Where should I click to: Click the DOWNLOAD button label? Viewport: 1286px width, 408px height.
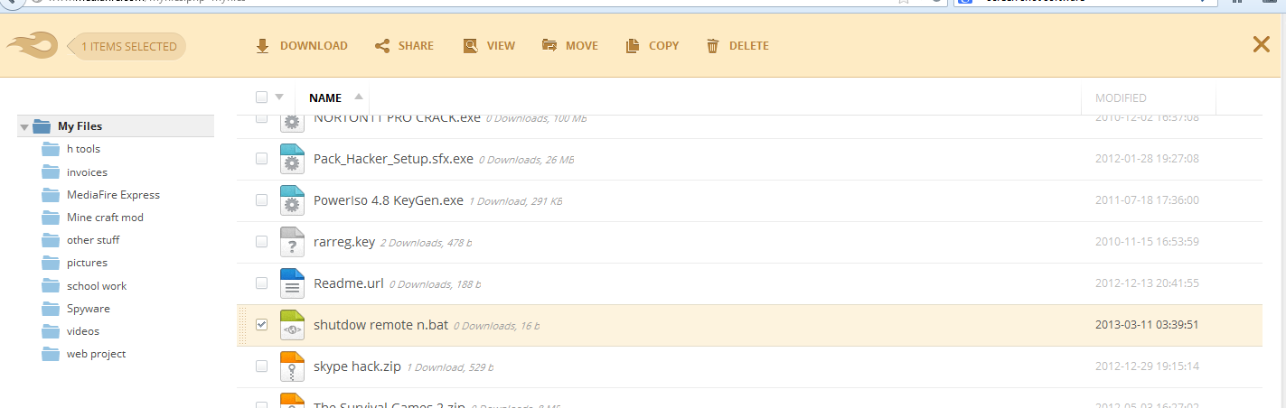[x=314, y=46]
